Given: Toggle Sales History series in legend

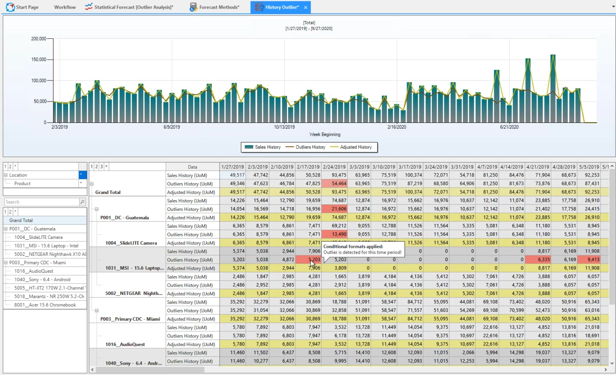Looking at the screenshot, I should point(263,147).
